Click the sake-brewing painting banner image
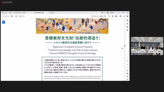Screen dimensions: 164x92 coord(72,26)
